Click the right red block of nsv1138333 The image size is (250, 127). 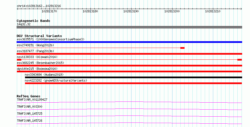pos(240,60)
